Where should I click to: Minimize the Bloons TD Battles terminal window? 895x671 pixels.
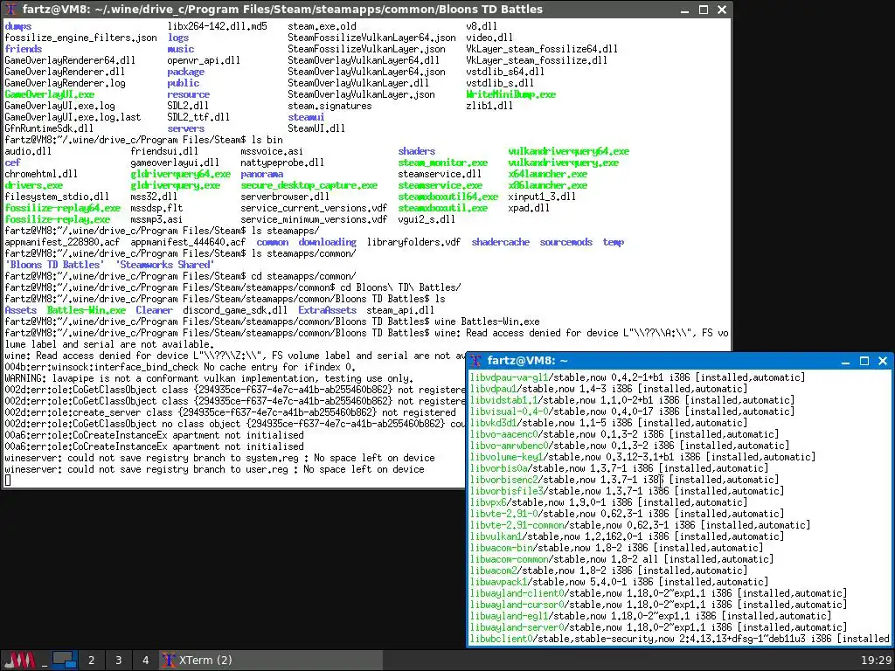tap(685, 10)
